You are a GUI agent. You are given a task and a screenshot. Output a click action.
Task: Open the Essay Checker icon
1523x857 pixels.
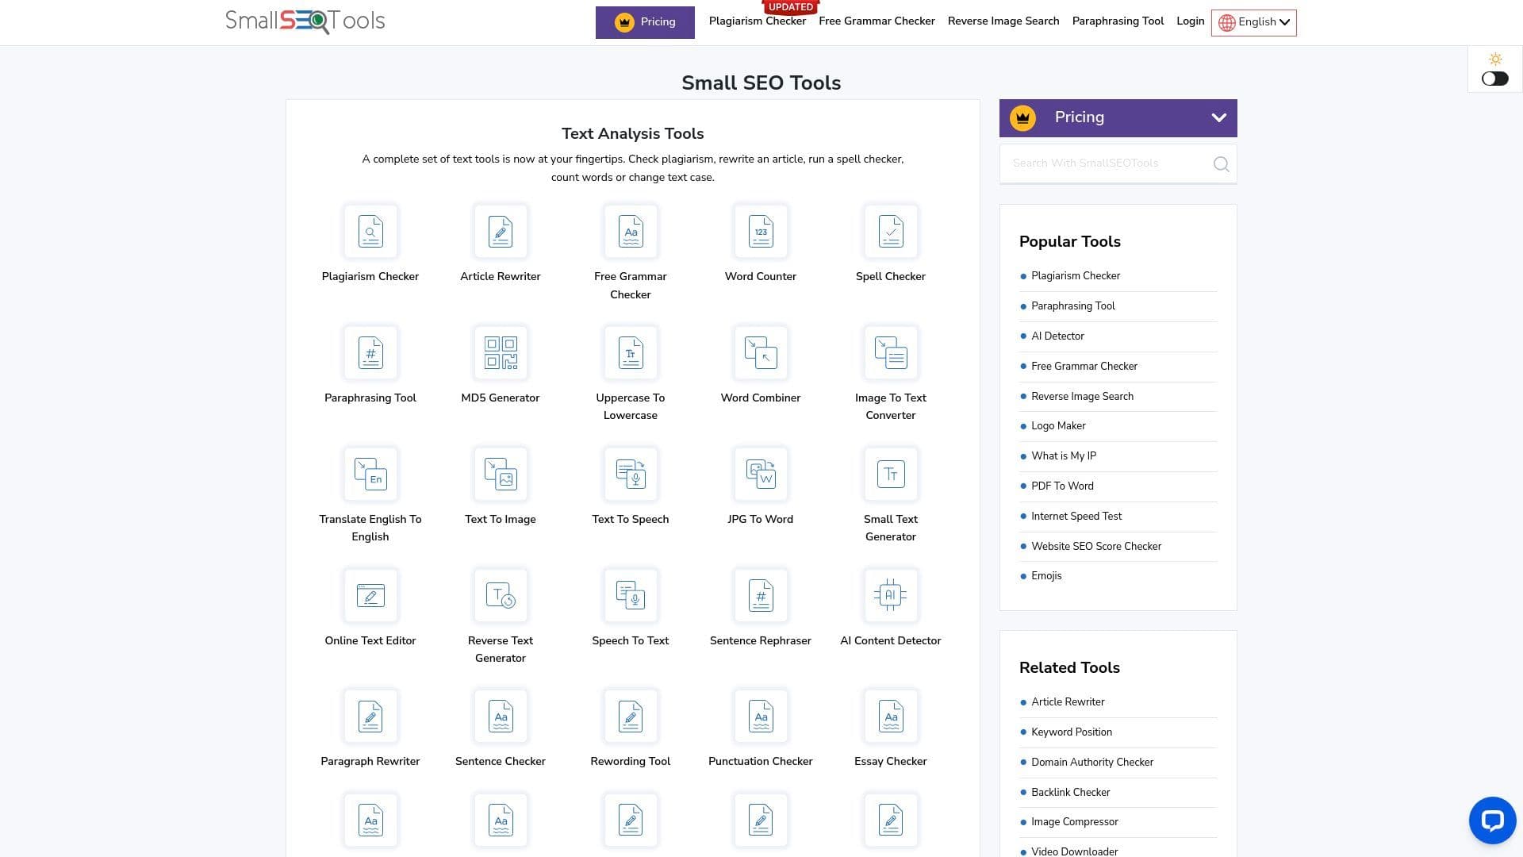coord(891,717)
